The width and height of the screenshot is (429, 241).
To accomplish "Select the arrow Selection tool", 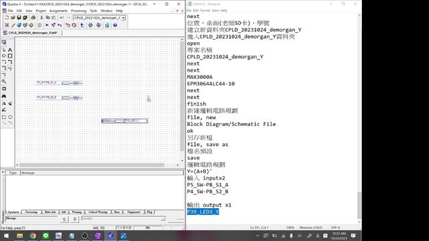I will (4, 50).
